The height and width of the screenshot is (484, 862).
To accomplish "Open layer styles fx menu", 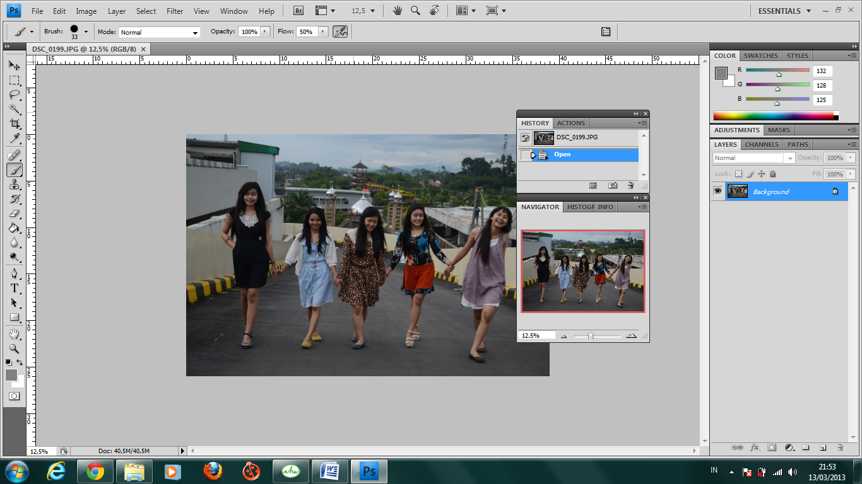I will tap(755, 447).
